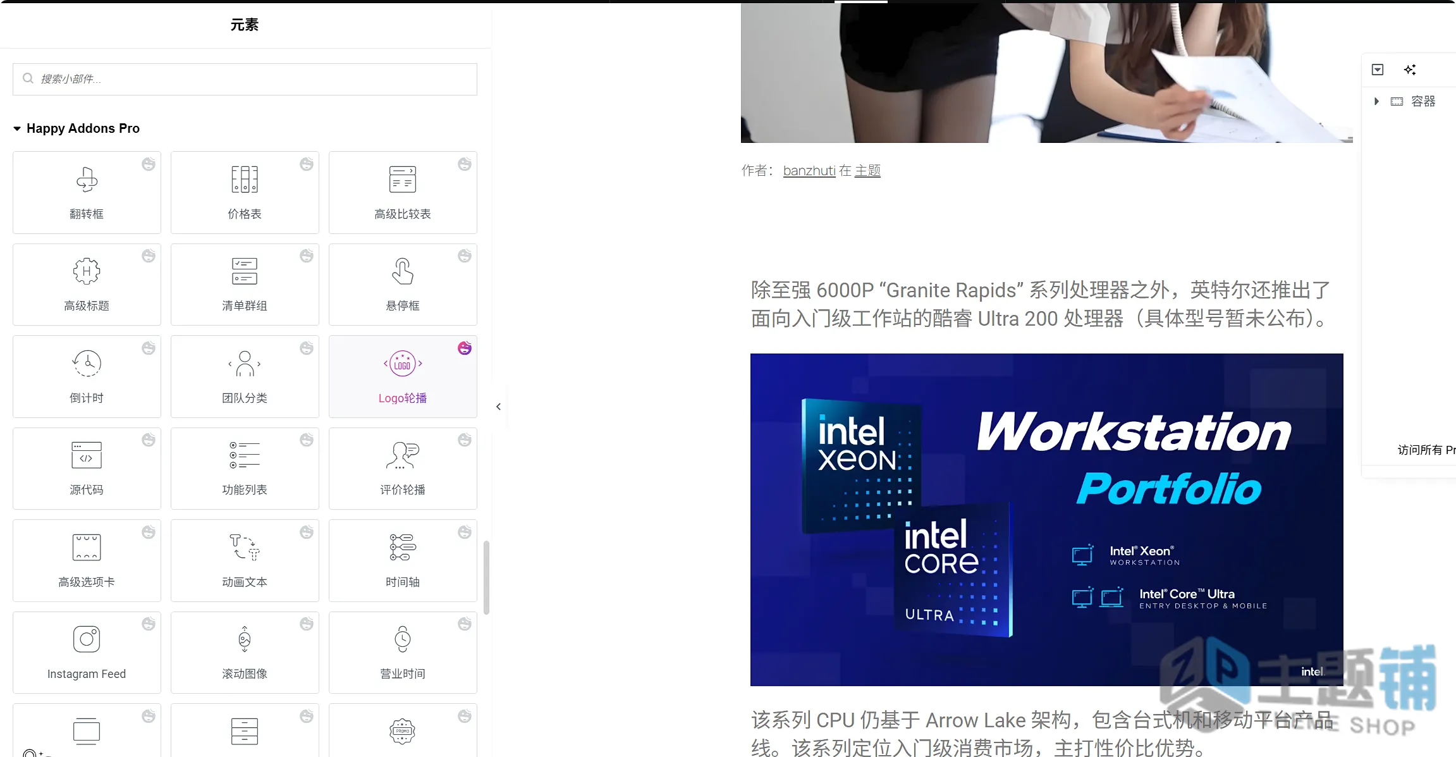Viewport: 1456px width, 757px height.
Task: Click the 搜索小部件 search field
Action: [245, 79]
